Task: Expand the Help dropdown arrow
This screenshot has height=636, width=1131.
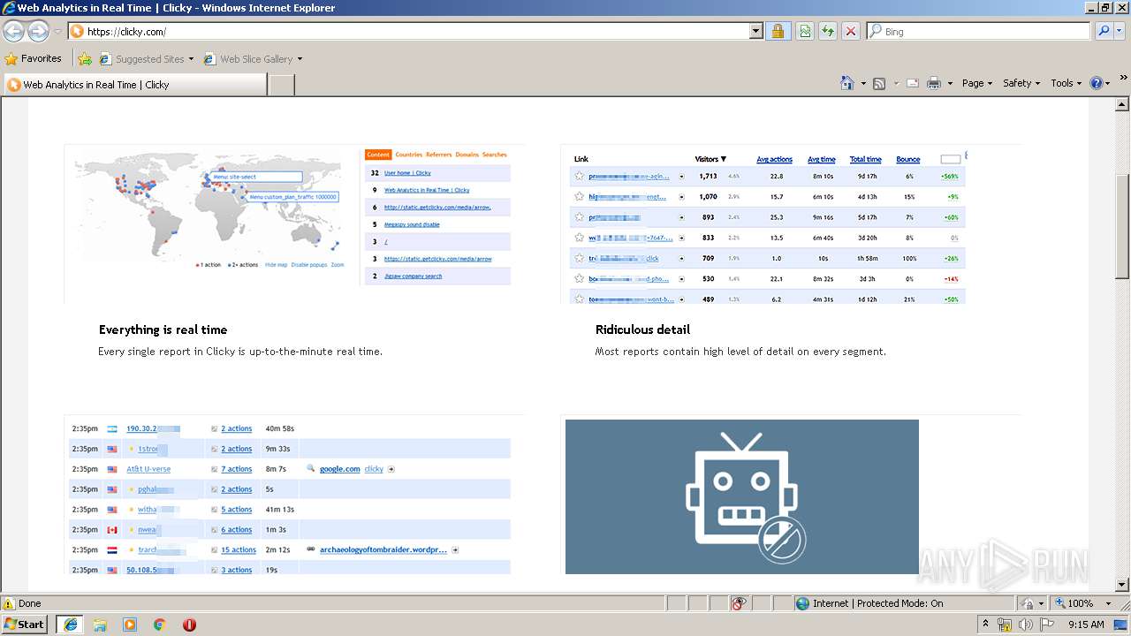Action: 1108,83
